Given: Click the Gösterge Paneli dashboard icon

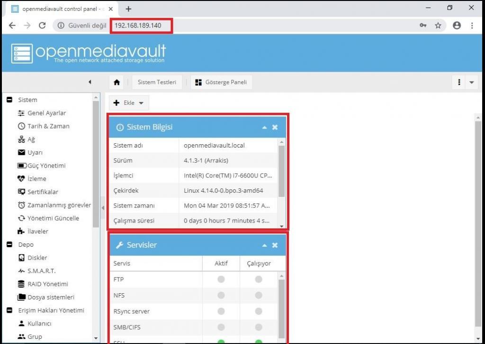Looking at the screenshot, I should click(198, 82).
